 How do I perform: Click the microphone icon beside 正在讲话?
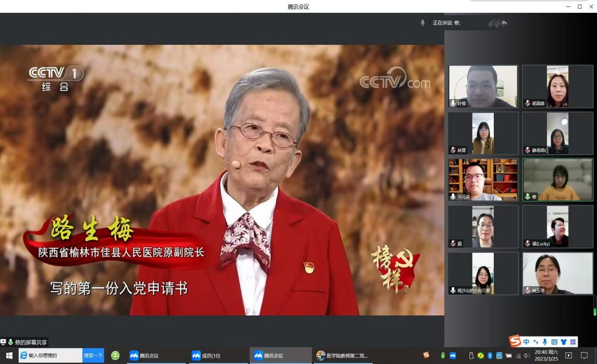[423, 23]
